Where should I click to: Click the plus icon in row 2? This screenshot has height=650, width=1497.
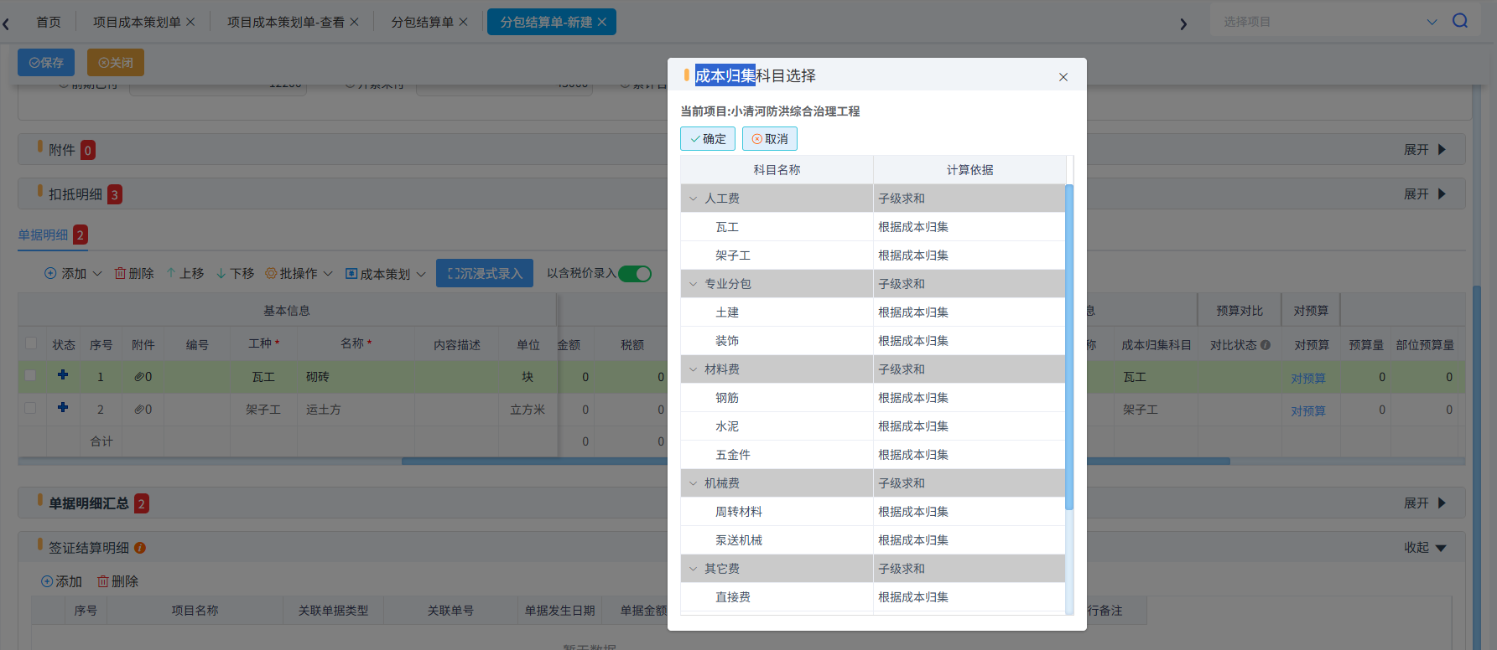click(63, 407)
